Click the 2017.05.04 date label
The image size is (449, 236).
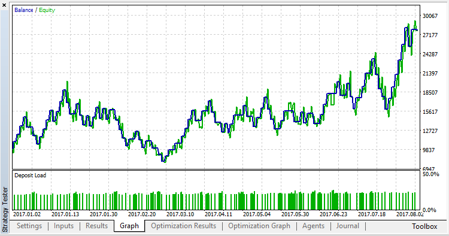[257, 214]
